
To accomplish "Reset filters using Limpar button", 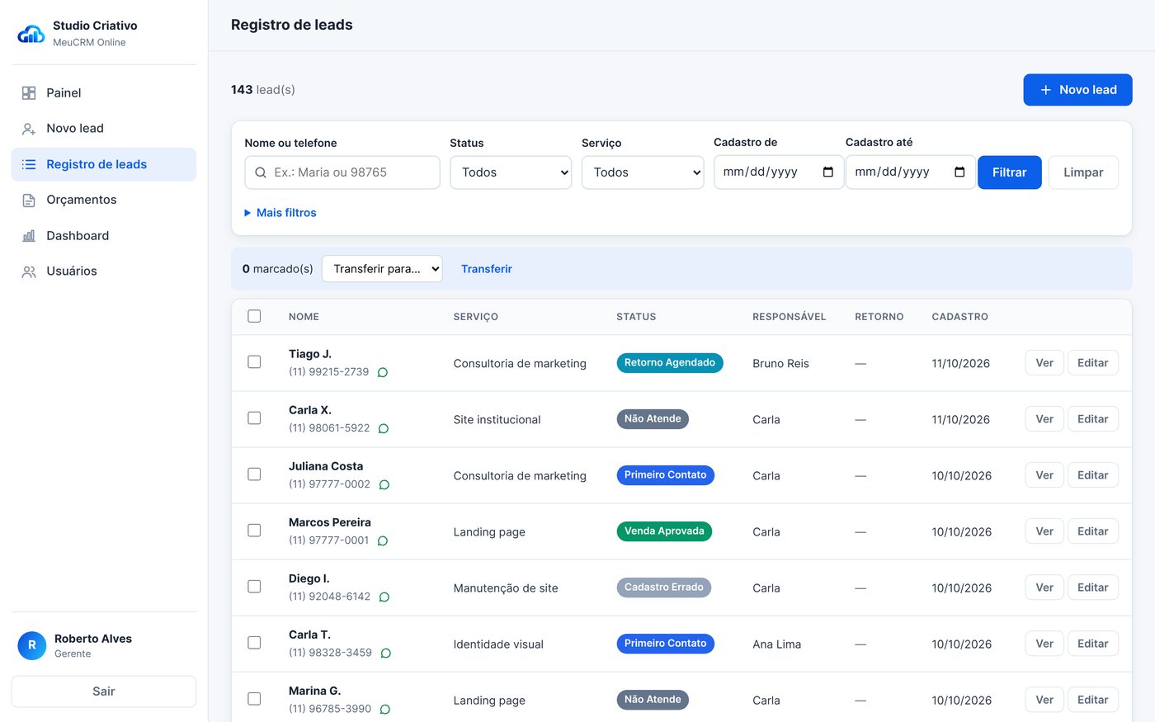I will coord(1083,172).
